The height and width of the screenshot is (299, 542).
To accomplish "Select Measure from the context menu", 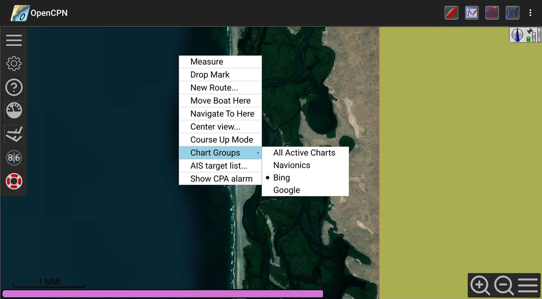I will tap(207, 62).
